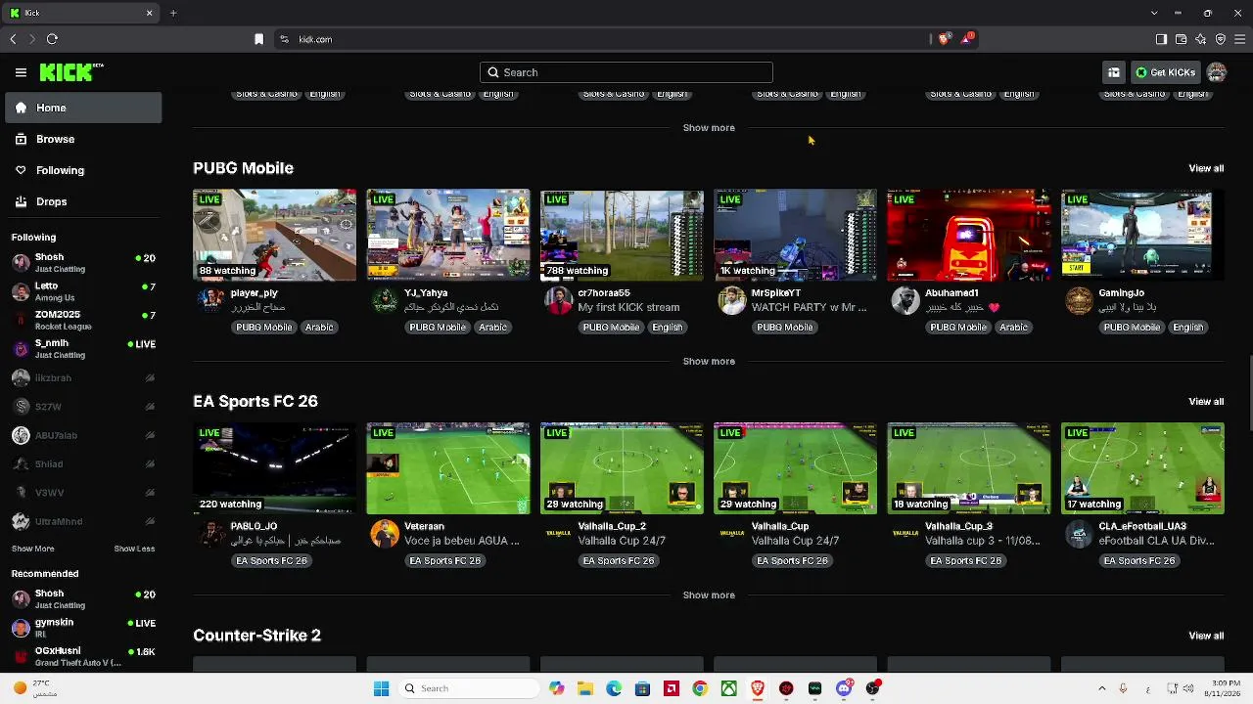The image size is (1253, 704).
Task: Open the browser main menu icon
Action: [1240, 39]
